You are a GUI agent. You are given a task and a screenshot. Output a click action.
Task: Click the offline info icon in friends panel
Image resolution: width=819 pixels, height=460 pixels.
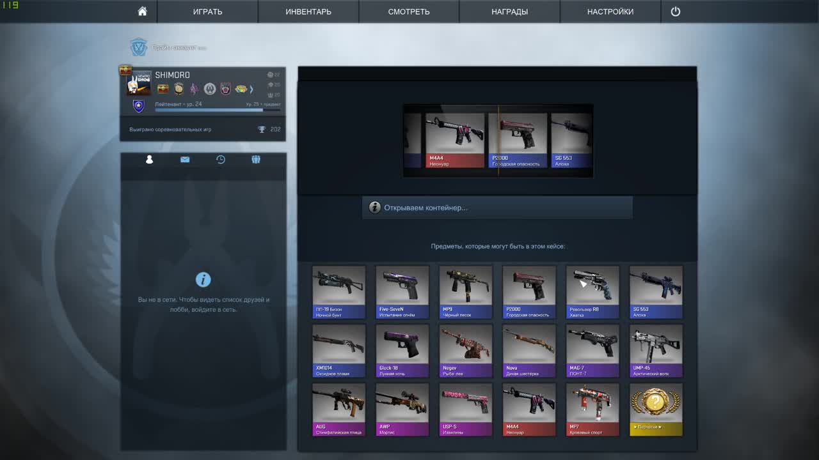click(x=203, y=279)
